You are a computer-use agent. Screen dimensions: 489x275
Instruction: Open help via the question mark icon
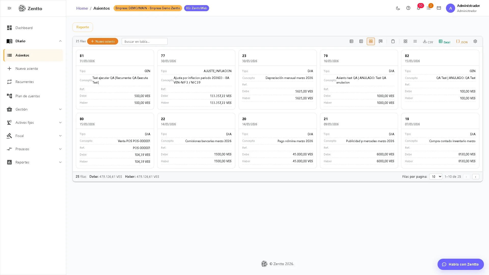(x=408, y=8)
